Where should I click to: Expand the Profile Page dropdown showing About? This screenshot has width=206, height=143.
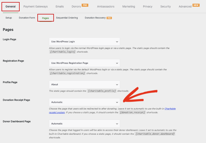click(84, 85)
